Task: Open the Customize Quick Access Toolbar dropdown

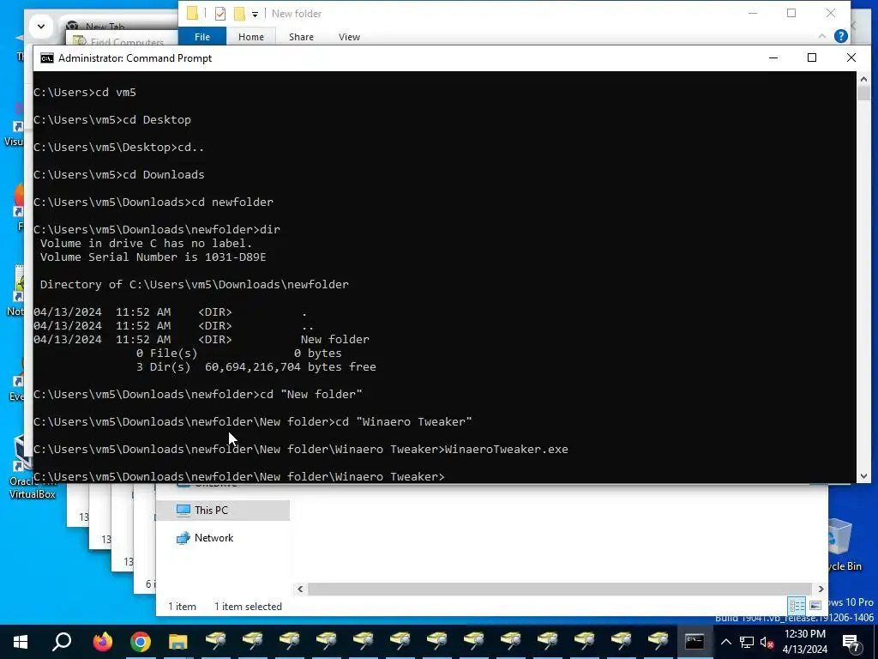Action: click(x=255, y=14)
